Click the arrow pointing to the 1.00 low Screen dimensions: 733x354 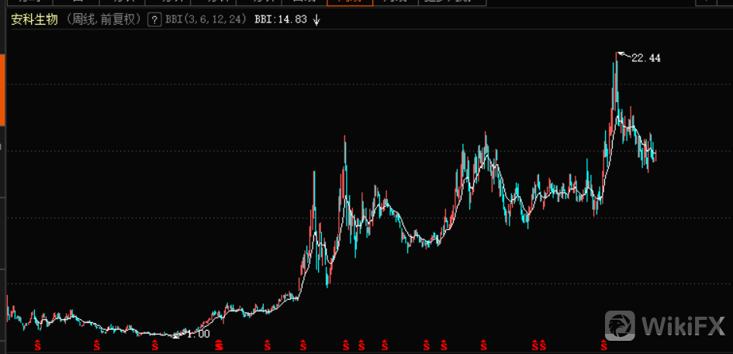178,335
